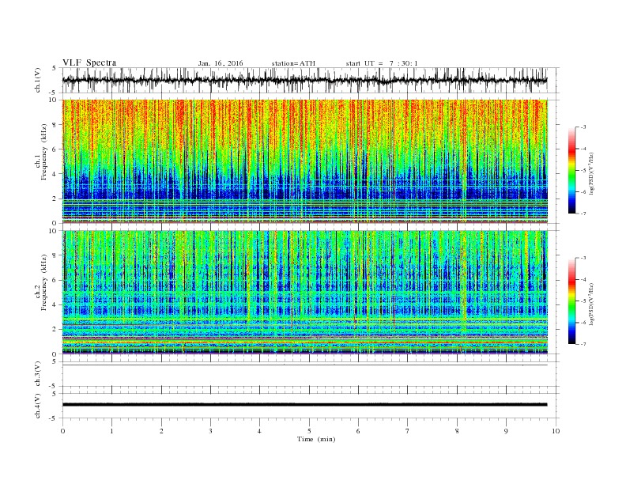Viewport: 626px width, 484px height.
Task: Click the ch.3(V) axis label
Action: [38, 374]
